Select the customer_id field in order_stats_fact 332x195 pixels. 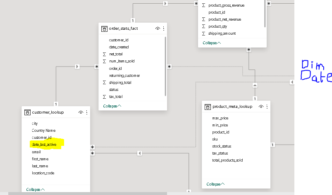tap(119, 40)
